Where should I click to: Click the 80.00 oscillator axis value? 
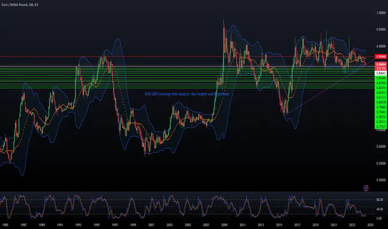(x=380, y=200)
